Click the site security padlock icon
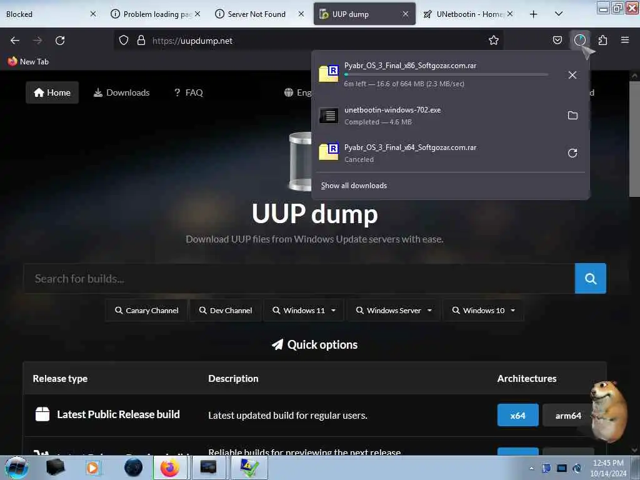 [x=141, y=41]
